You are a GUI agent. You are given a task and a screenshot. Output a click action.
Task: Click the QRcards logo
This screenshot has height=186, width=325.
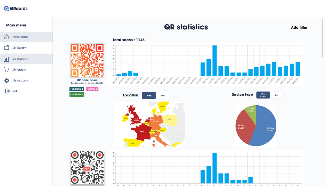(16, 9)
